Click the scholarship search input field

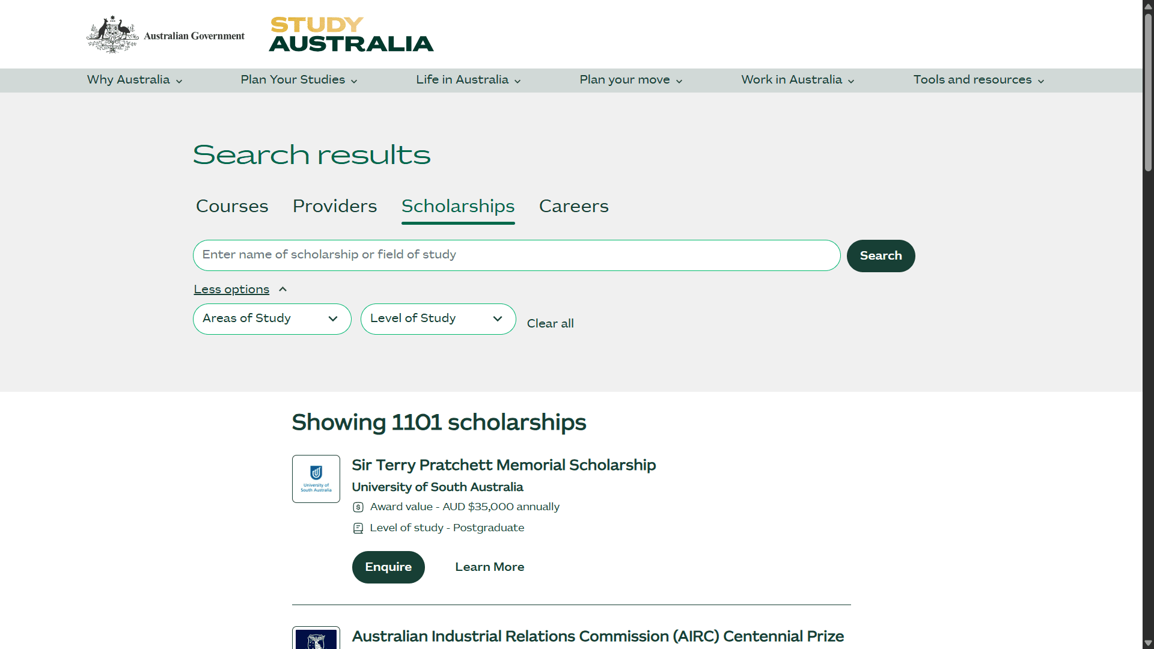point(516,255)
